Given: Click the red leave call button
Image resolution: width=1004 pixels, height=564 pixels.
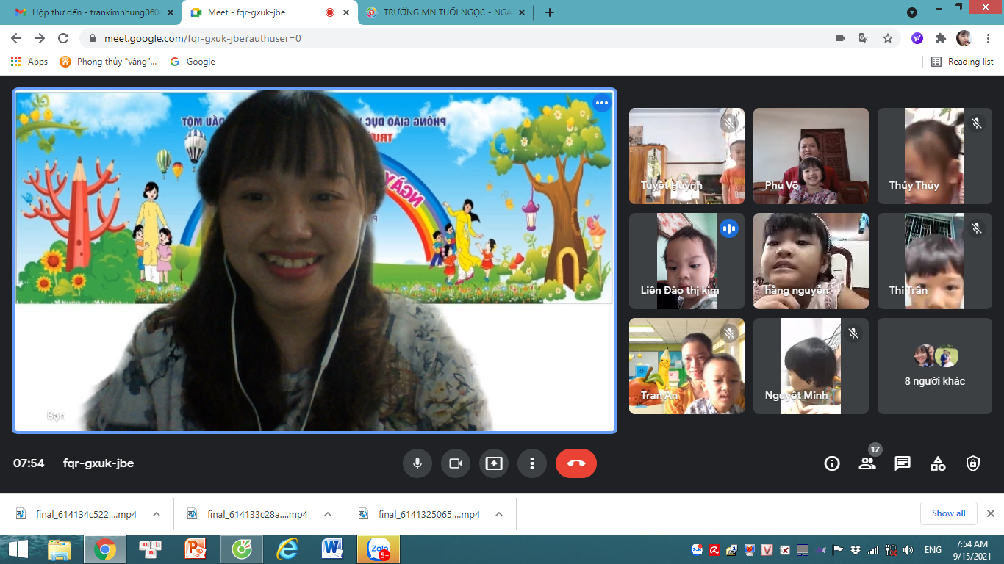Looking at the screenshot, I should coord(575,463).
